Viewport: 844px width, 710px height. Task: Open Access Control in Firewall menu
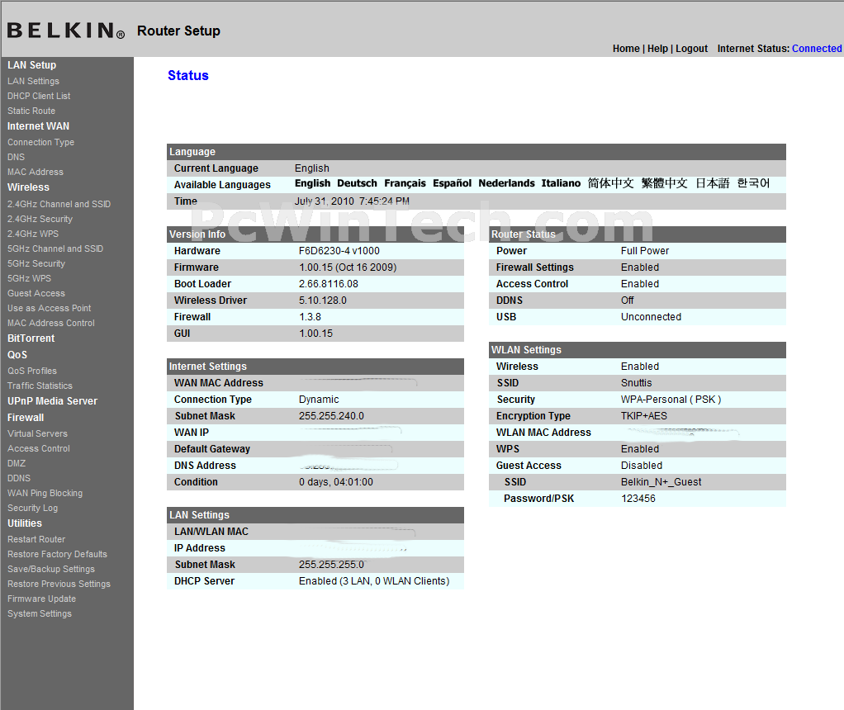(39, 448)
